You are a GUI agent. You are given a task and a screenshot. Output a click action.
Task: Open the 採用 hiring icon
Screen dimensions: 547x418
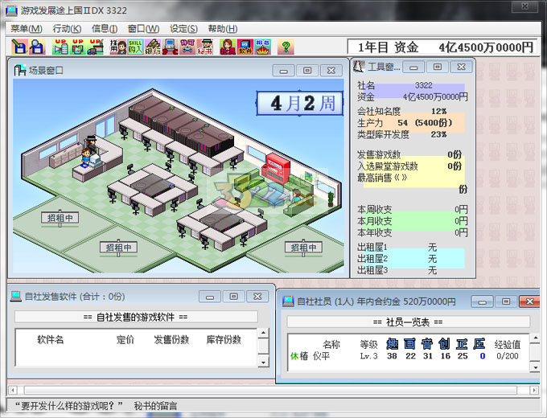pos(118,47)
